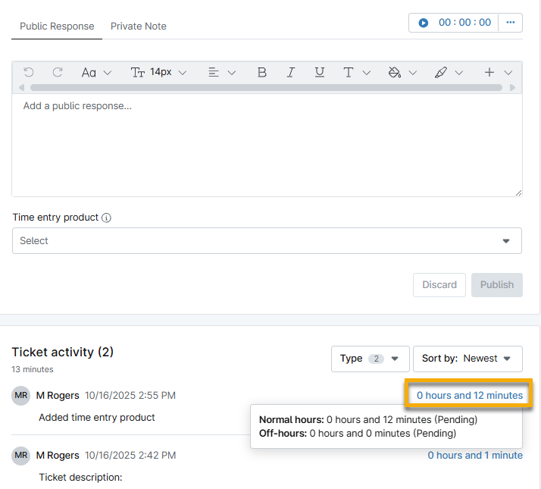The height and width of the screenshot is (489, 541).
Task: Toggle underline formatting
Action: pos(319,72)
